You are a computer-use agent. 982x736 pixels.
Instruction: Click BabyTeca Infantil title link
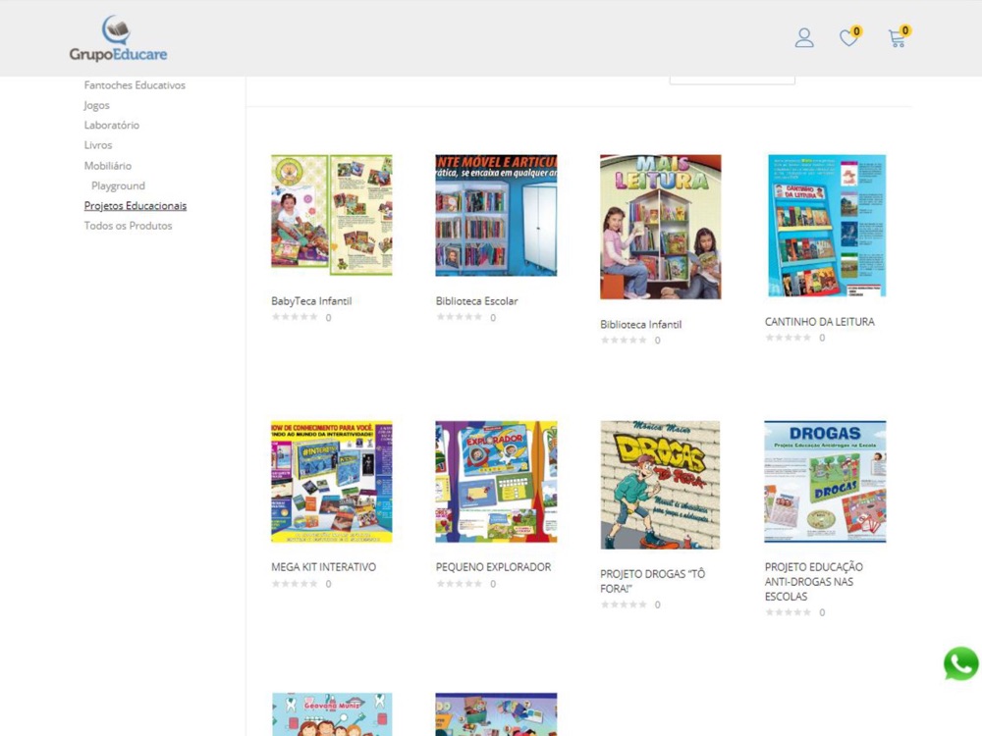click(311, 301)
